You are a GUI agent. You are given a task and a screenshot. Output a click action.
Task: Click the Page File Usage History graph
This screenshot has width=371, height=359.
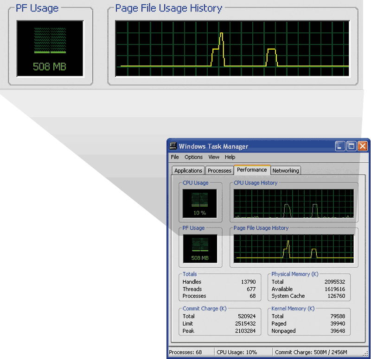(x=293, y=246)
